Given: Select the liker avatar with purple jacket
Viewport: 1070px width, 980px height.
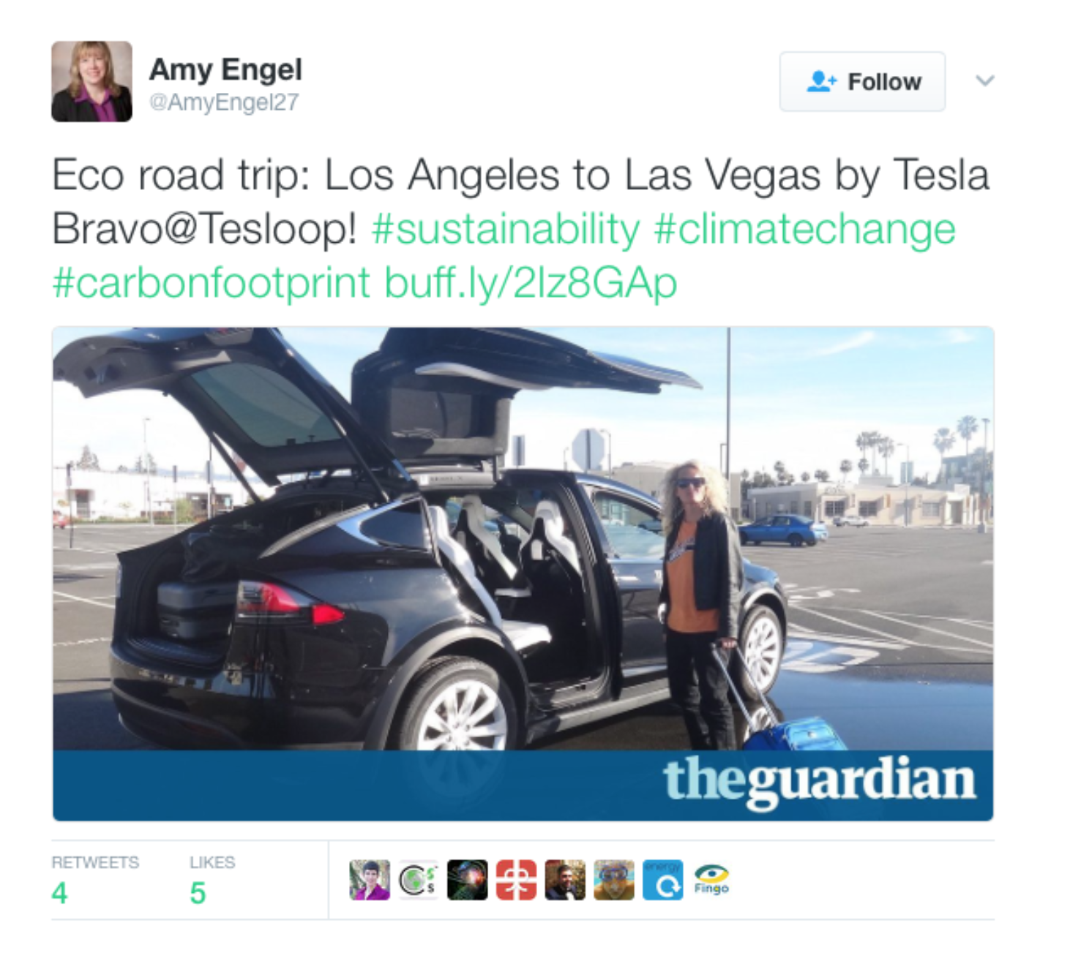Looking at the screenshot, I should click(370, 880).
